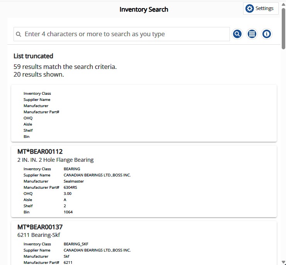Click the 6211 Bearing-Skf description
This screenshot has height=265, width=286.
(39, 235)
